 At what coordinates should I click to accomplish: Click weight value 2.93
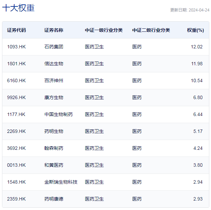tap(198, 199)
